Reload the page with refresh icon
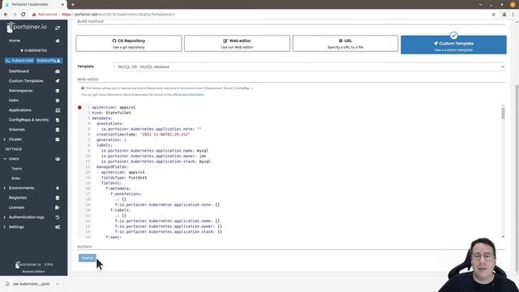Screen dimensions: 519x292 click(x=24, y=15)
